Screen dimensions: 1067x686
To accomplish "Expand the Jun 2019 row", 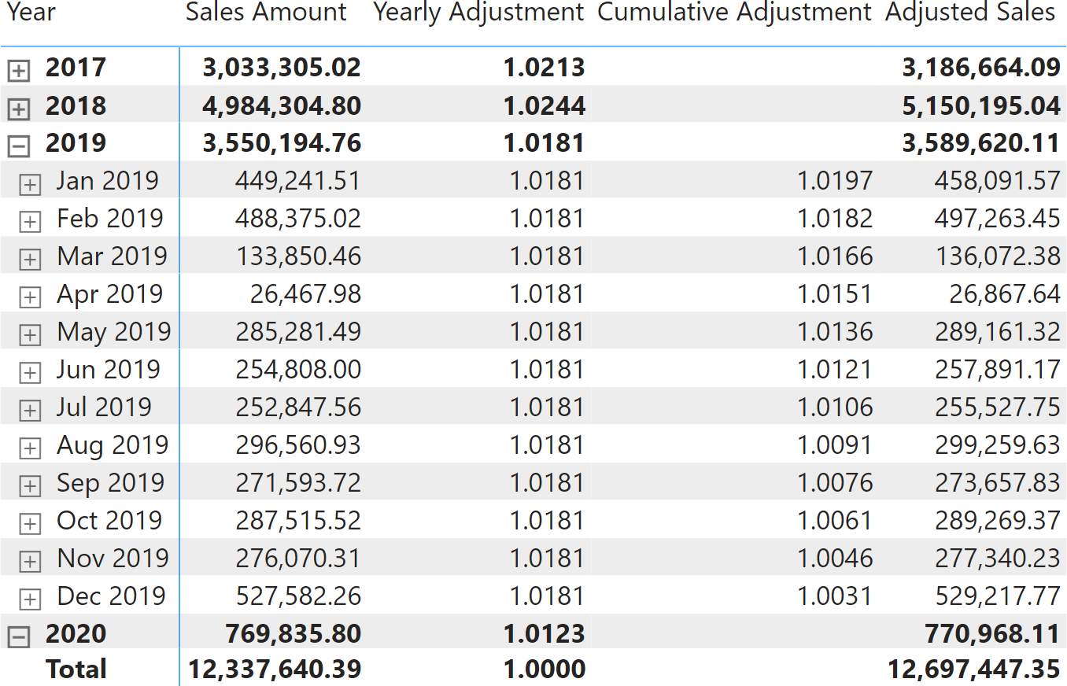I will 30,373.
